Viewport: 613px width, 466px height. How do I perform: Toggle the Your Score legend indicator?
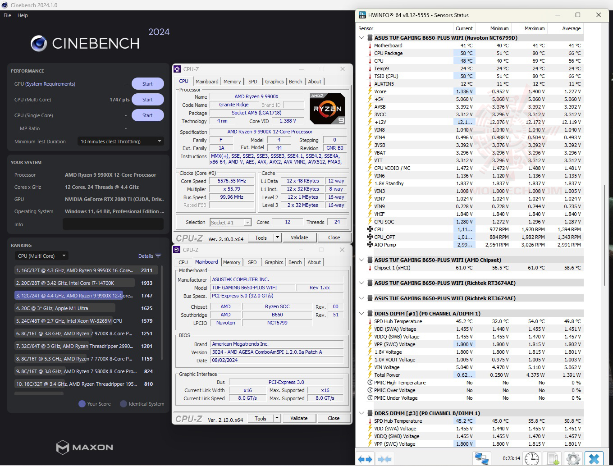(82, 404)
